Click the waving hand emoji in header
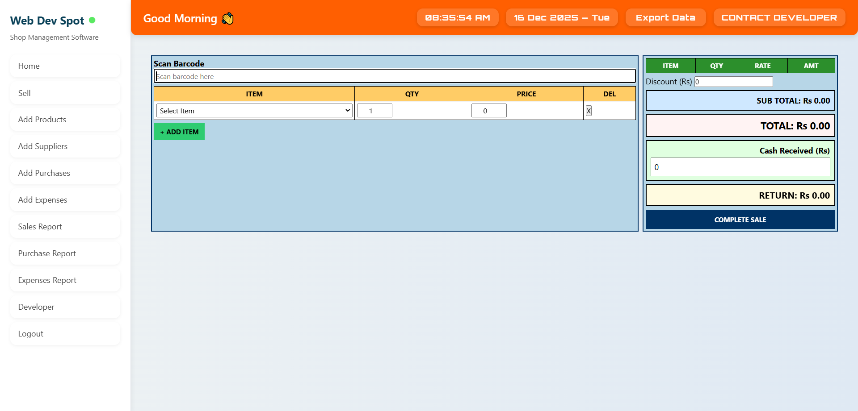This screenshot has height=411, width=858. coord(227,19)
